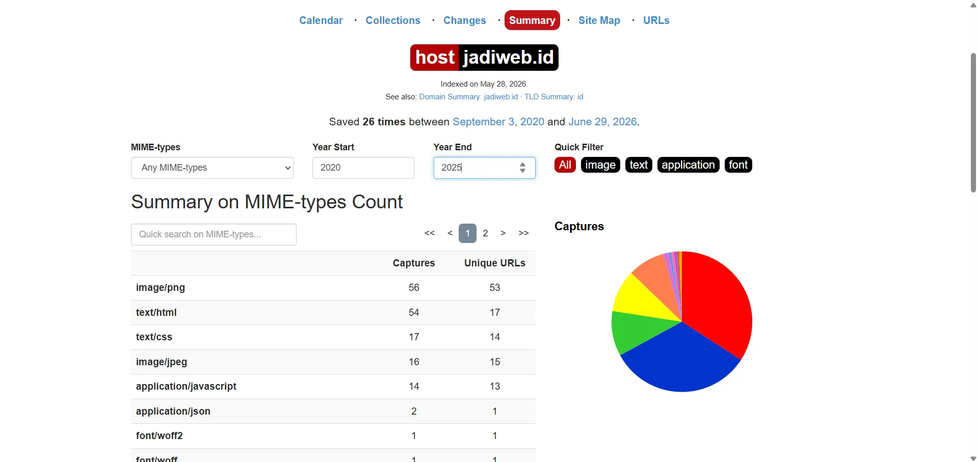Focus the Year Start field
The image size is (977, 462).
363,168
